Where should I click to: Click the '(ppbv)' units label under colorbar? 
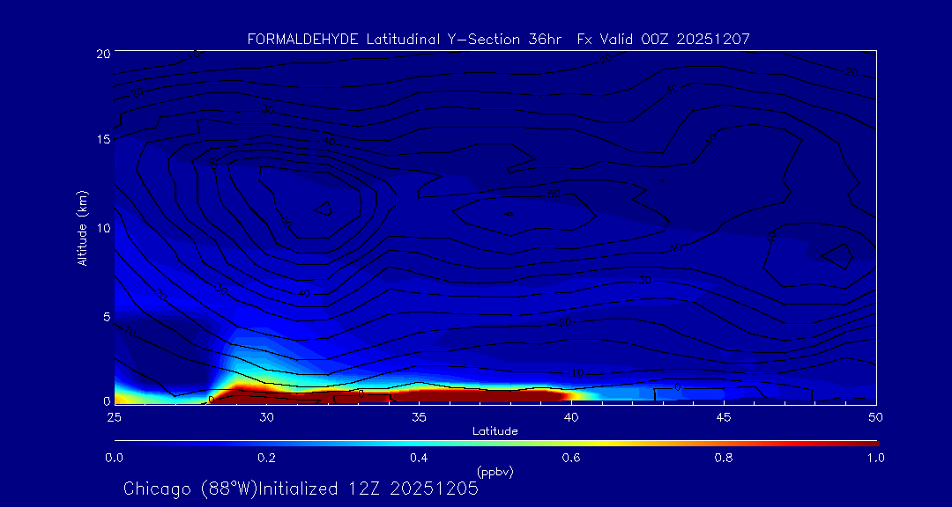[495, 472]
